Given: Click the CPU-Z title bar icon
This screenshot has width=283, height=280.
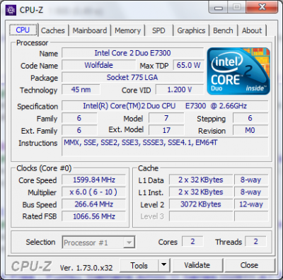Looking at the screenshot, I should coord(11,10).
